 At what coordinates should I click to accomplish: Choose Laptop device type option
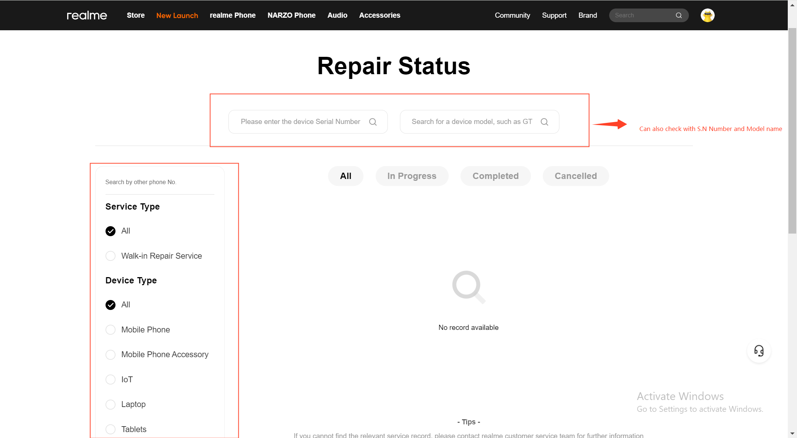[x=111, y=404]
